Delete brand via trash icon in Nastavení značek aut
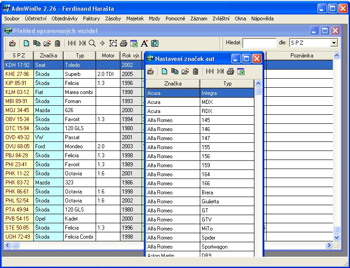350x268 pixels. (x=196, y=71)
